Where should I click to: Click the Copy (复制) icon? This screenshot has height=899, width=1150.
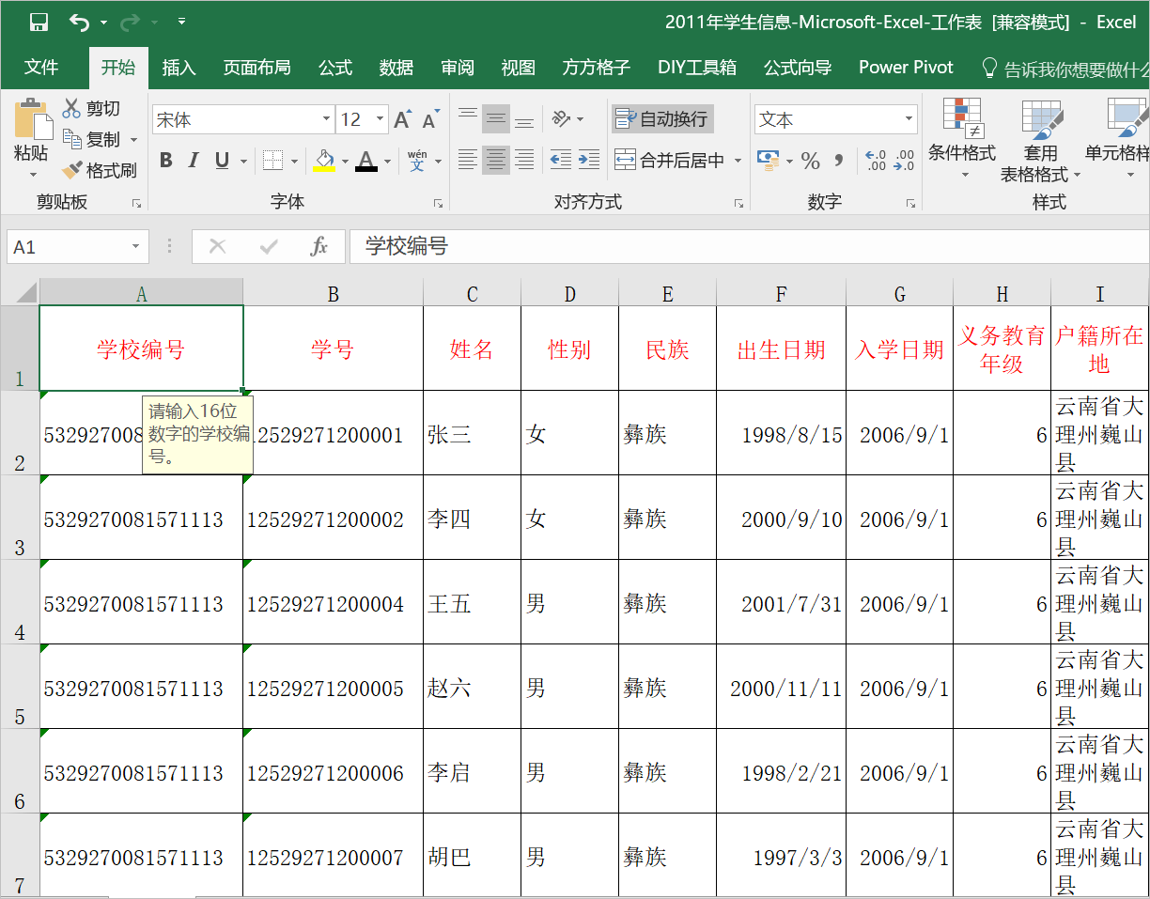pyautogui.click(x=72, y=139)
